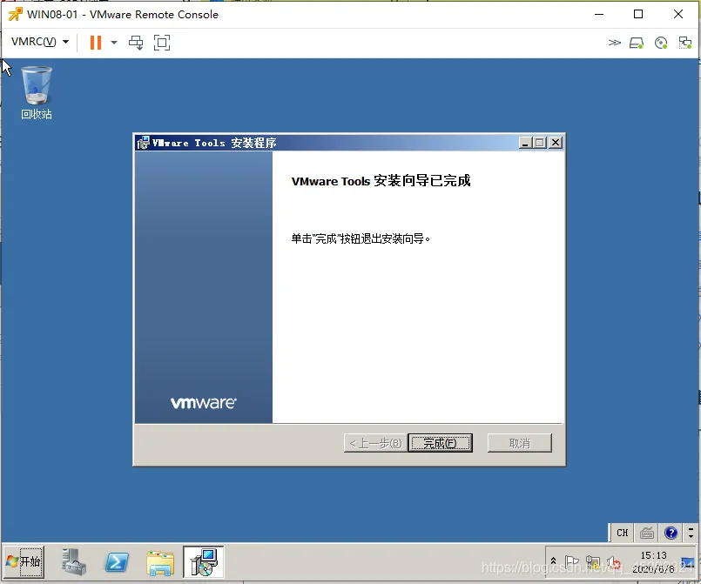Screen dimensions: 701x584
Task: Open the language bar blue help icon
Action: (671, 533)
